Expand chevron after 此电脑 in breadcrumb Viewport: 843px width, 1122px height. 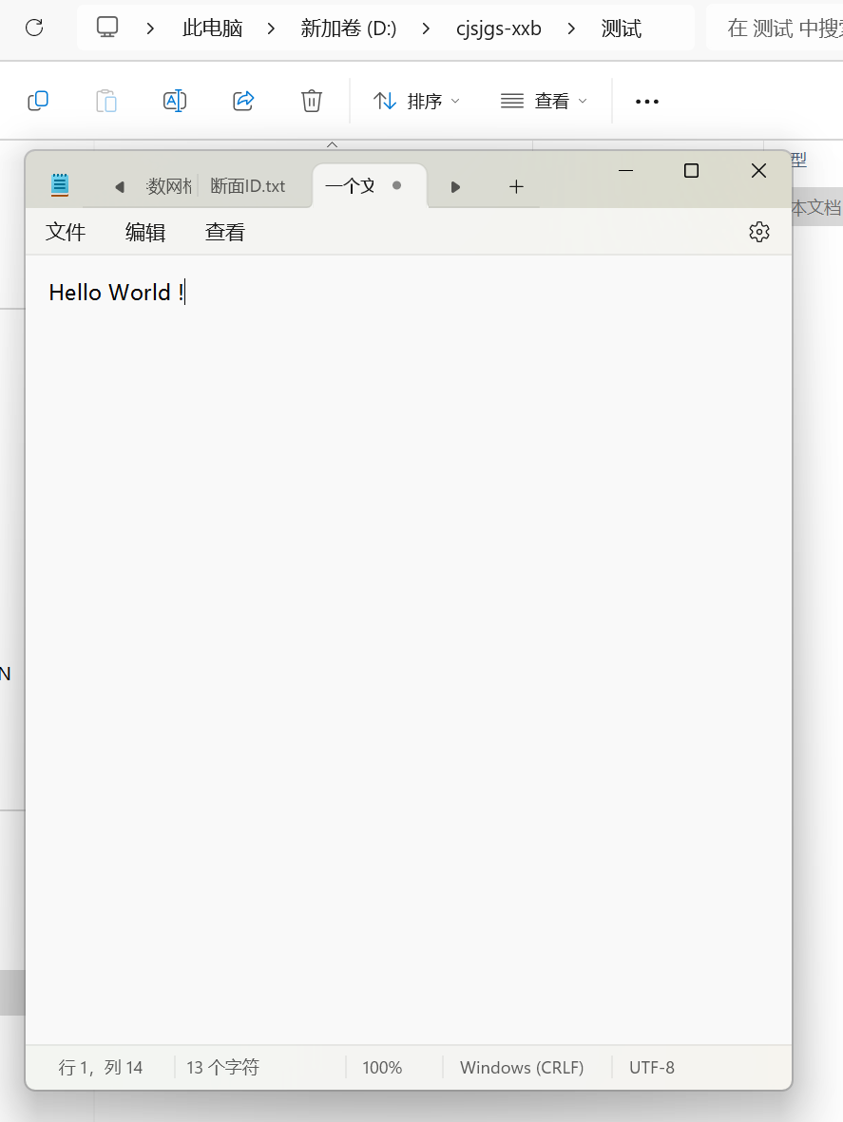click(x=271, y=29)
